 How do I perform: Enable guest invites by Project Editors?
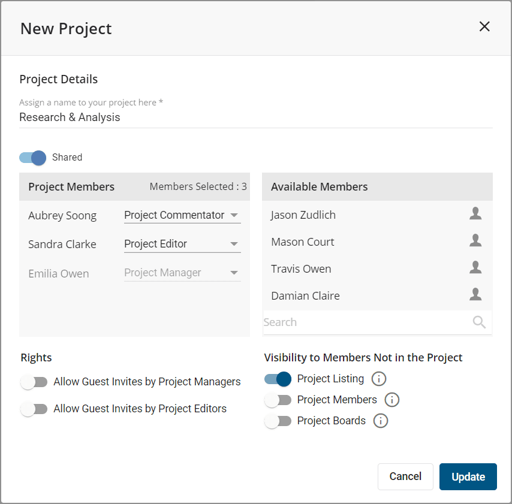(34, 409)
